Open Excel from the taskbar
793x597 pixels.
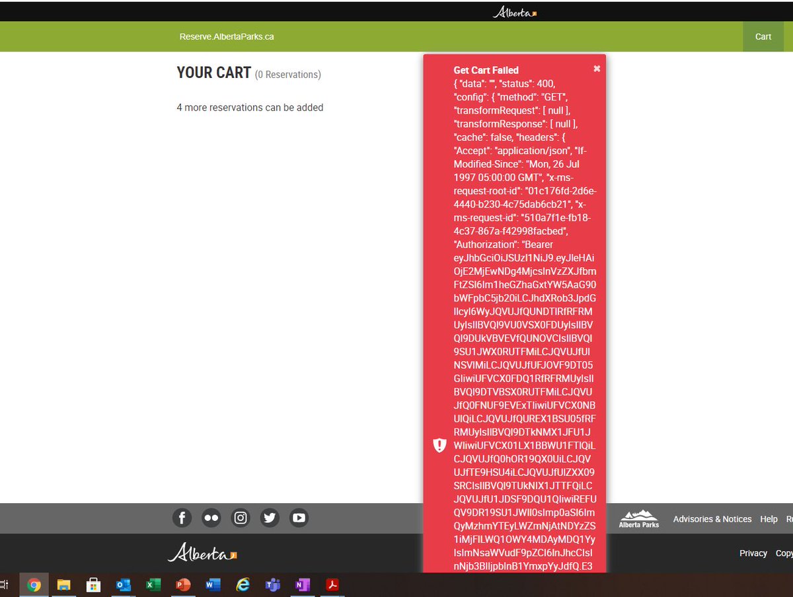[x=153, y=584]
